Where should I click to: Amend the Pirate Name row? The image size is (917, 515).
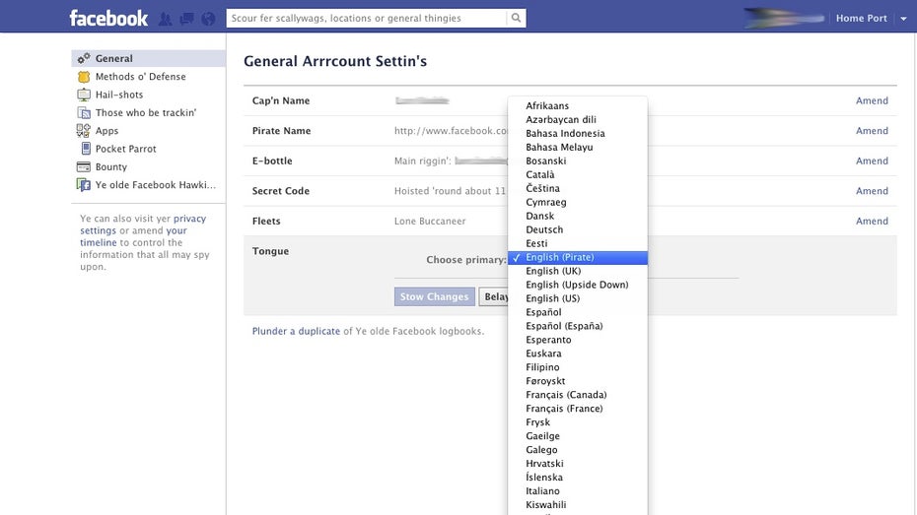pos(872,131)
